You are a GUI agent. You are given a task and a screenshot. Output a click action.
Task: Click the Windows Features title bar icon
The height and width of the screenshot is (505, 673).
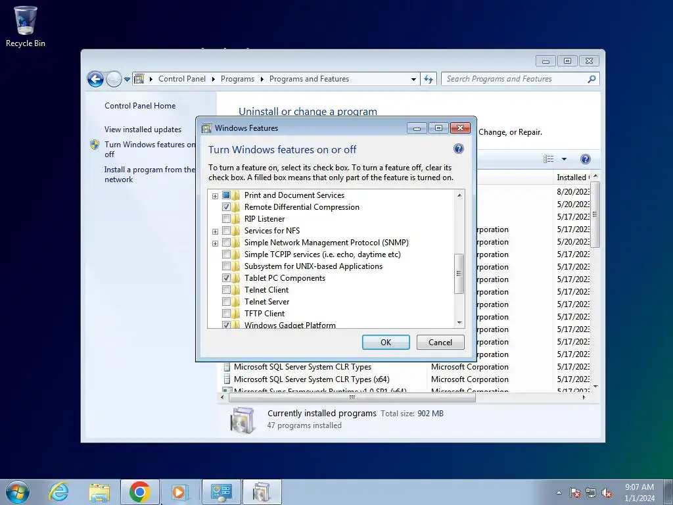(x=207, y=128)
